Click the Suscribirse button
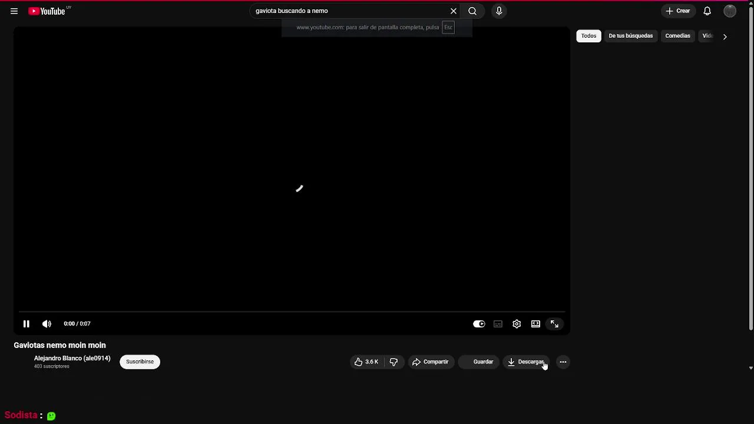Viewport: 754px width, 424px height. (140, 362)
